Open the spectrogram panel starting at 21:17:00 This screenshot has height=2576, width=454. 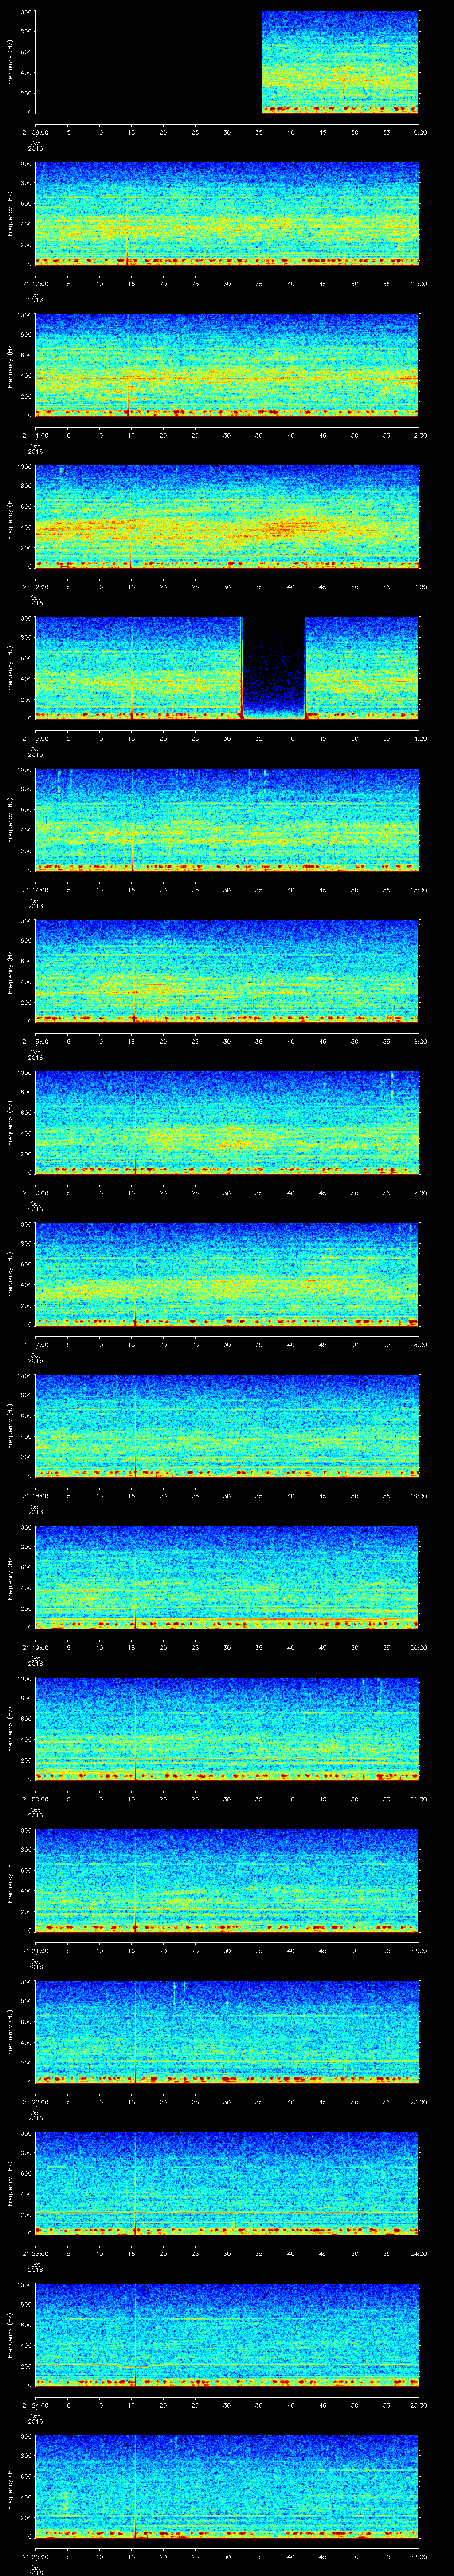point(227,1274)
